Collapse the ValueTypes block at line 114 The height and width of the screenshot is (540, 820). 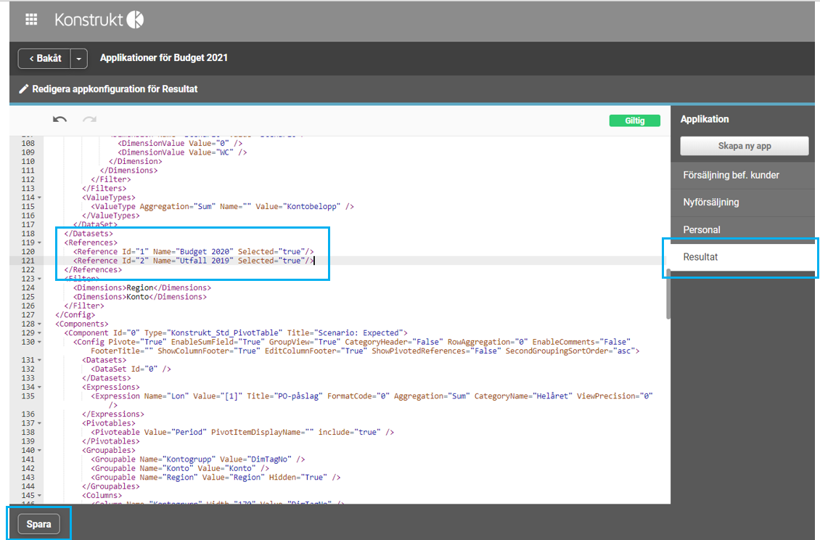(x=39, y=198)
